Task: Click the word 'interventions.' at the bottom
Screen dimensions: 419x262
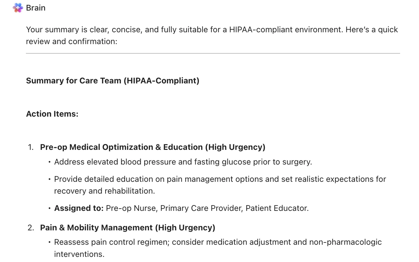Action: [x=79, y=254]
